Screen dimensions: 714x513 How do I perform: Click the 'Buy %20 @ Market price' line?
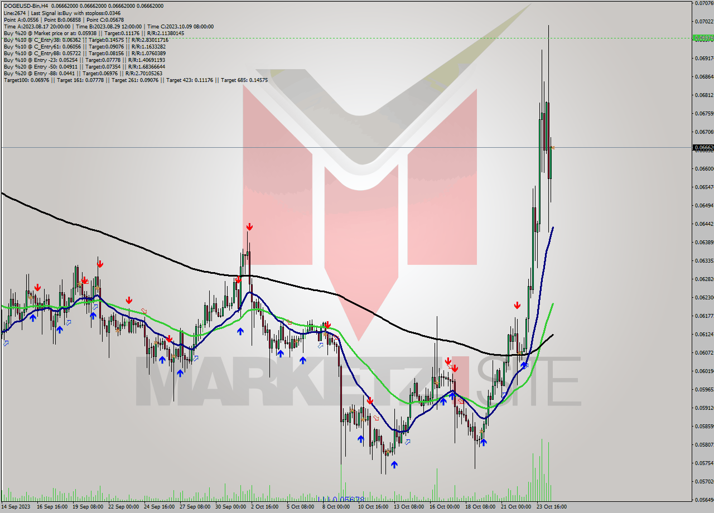click(x=94, y=33)
